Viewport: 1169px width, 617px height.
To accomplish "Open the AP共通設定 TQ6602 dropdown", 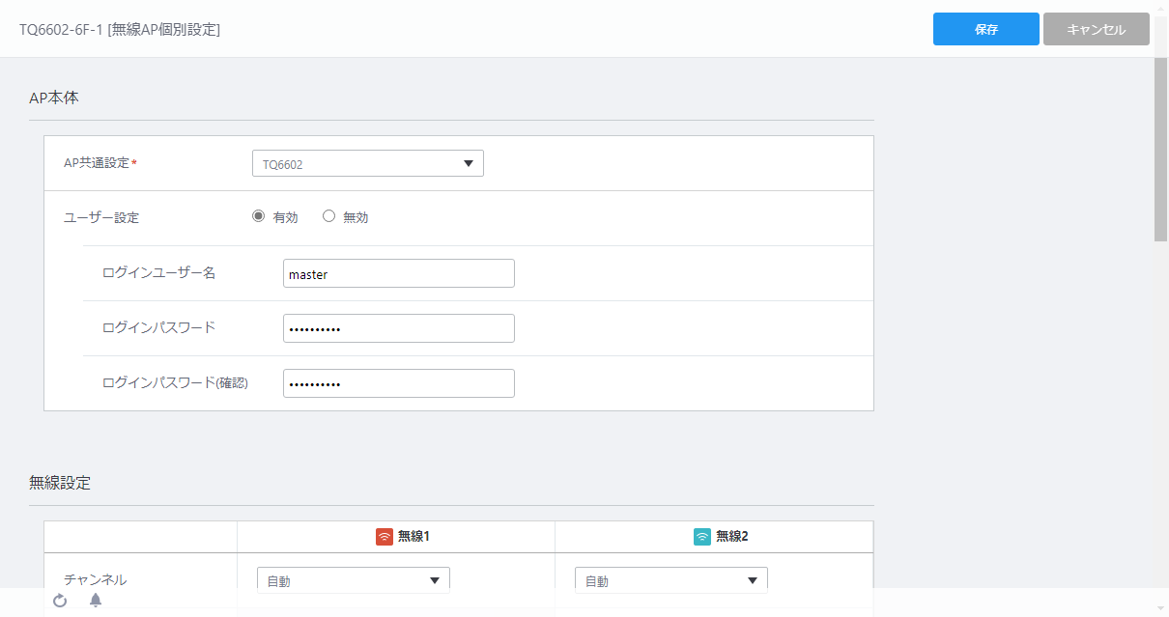I will click(368, 163).
